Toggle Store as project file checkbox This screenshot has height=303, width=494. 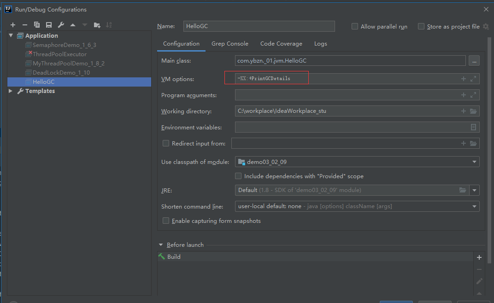(x=421, y=26)
